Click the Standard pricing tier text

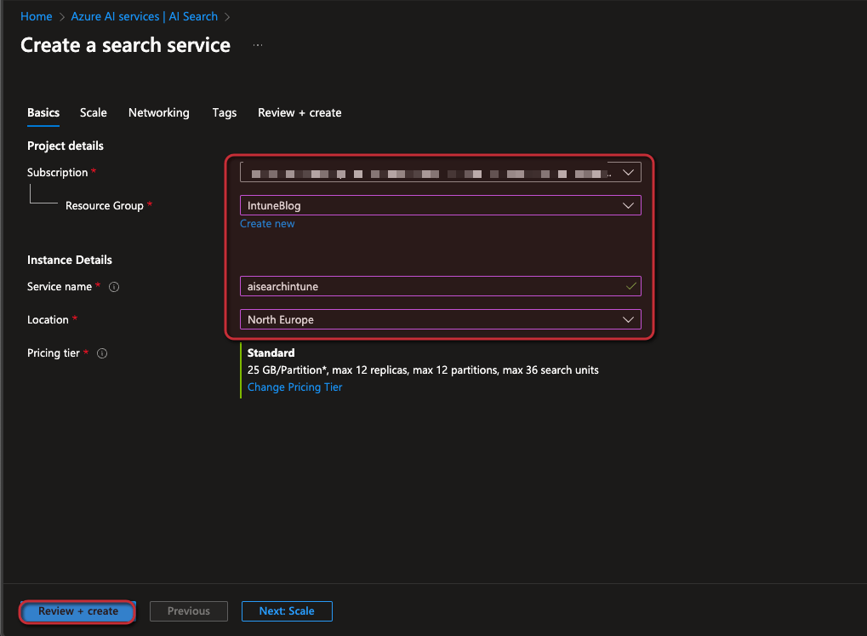point(271,352)
